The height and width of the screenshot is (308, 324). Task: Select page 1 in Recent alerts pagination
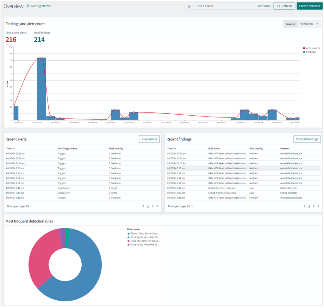[148, 206]
